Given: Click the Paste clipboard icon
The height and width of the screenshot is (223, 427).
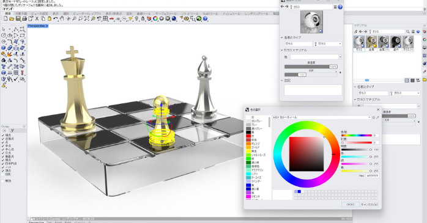Looking at the screenshot, I should tap(50, 19).
